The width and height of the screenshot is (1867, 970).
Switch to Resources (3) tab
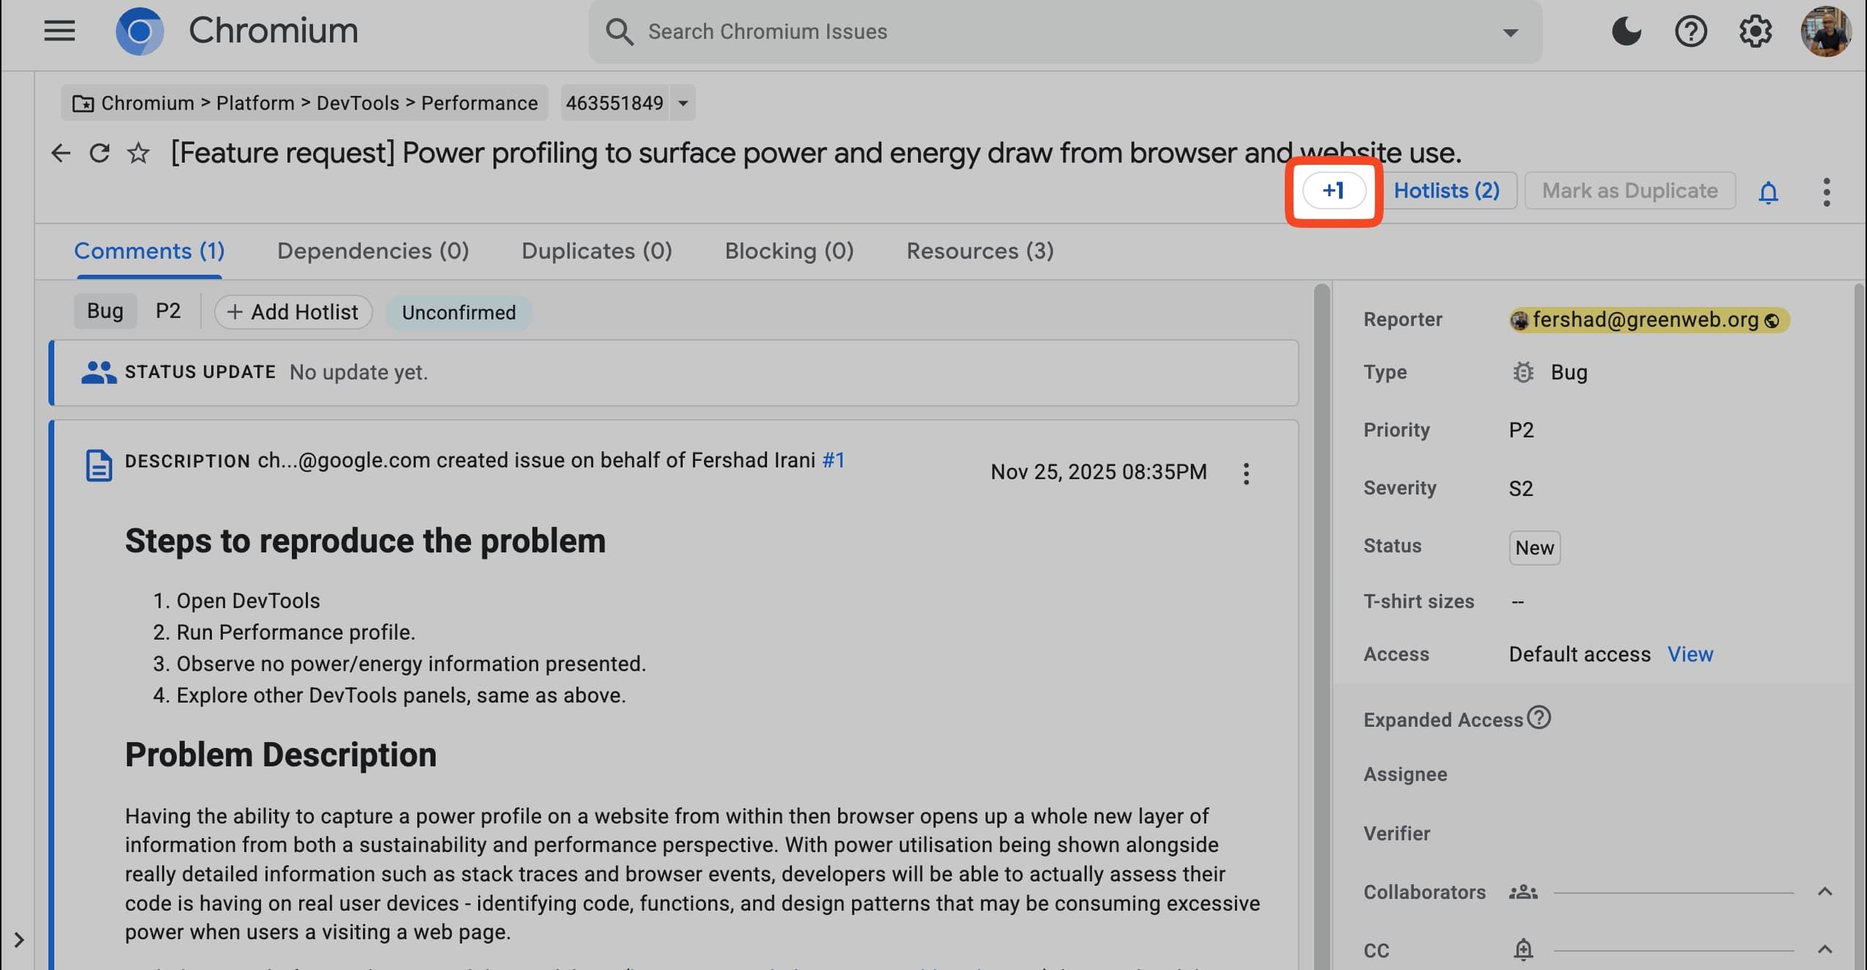point(980,251)
